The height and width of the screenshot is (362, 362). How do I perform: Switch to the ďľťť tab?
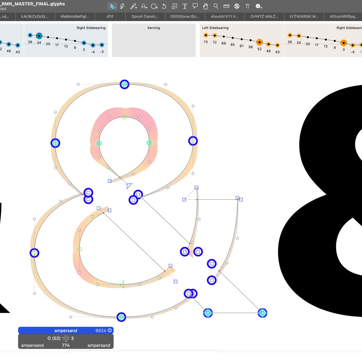pos(110,16)
